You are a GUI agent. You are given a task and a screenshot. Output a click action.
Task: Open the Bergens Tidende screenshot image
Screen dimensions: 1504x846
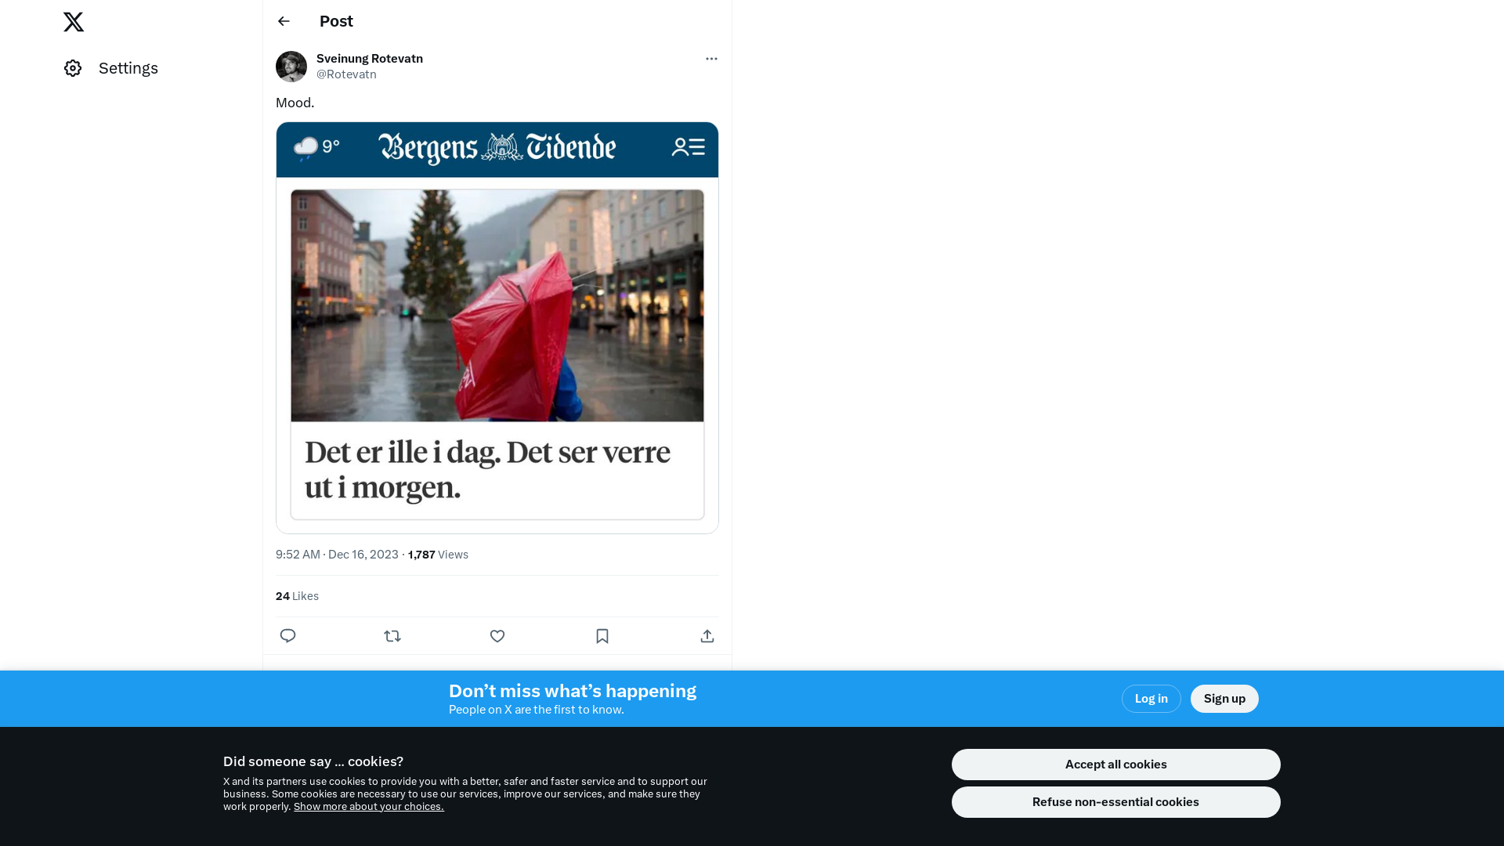(497, 327)
